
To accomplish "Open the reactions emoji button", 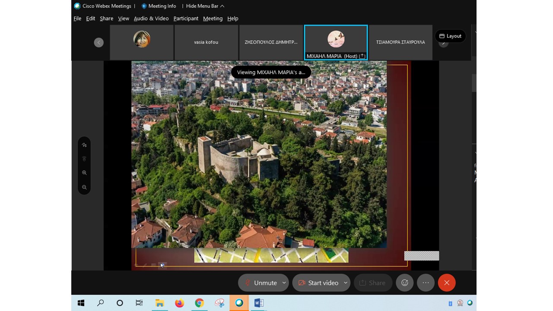I will pyautogui.click(x=405, y=283).
